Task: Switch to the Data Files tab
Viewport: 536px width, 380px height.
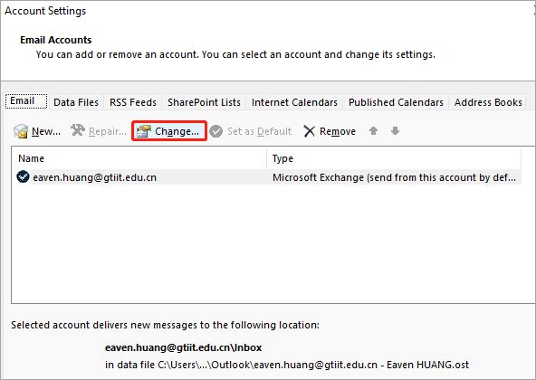Action: (76, 102)
